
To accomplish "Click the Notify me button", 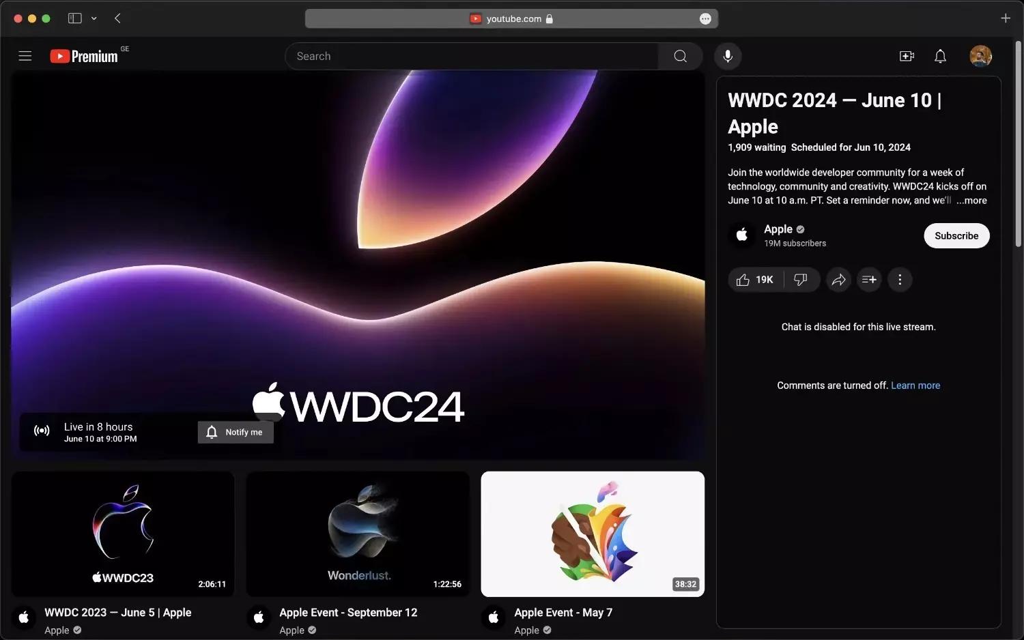I will coord(236,432).
